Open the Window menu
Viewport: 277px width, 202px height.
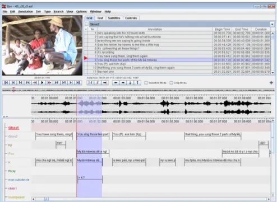(x=95, y=12)
